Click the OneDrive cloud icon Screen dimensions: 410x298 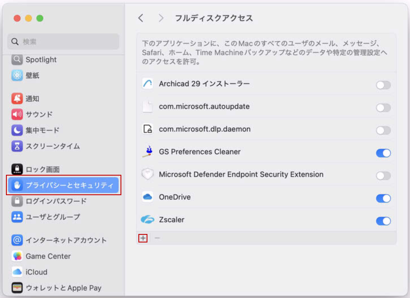click(147, 197)
